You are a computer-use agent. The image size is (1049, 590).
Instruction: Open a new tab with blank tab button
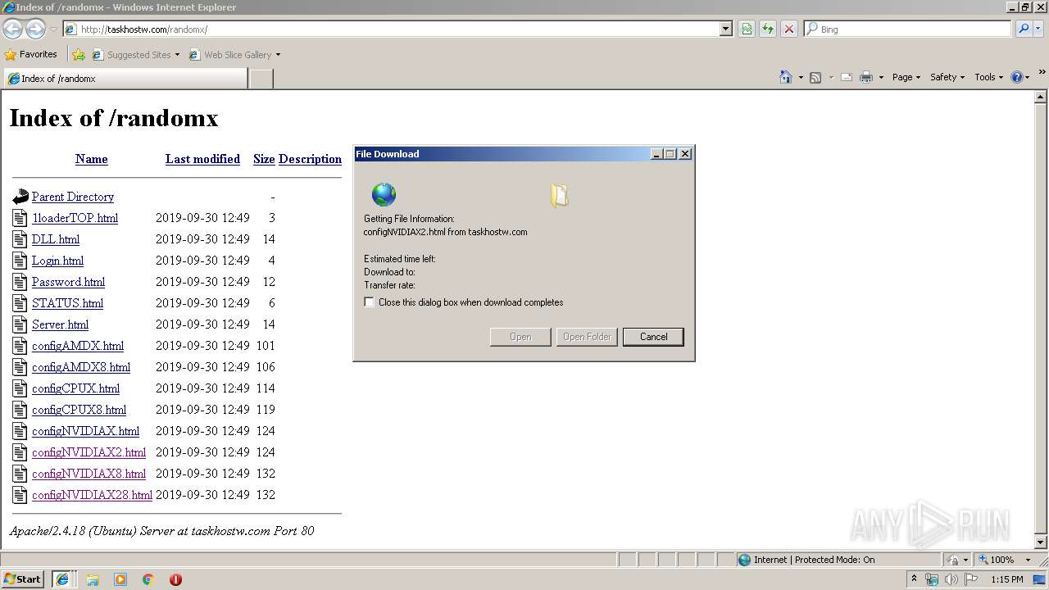pyautogui.click(x=261, y=79)
